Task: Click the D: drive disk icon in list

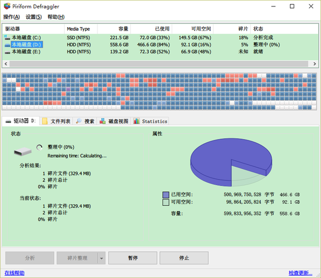Action: tap(7, 45)
